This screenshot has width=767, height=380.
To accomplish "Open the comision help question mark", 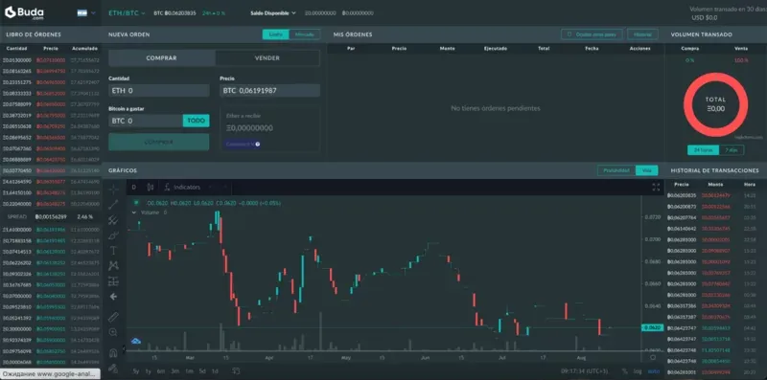I will click(258, 145).
